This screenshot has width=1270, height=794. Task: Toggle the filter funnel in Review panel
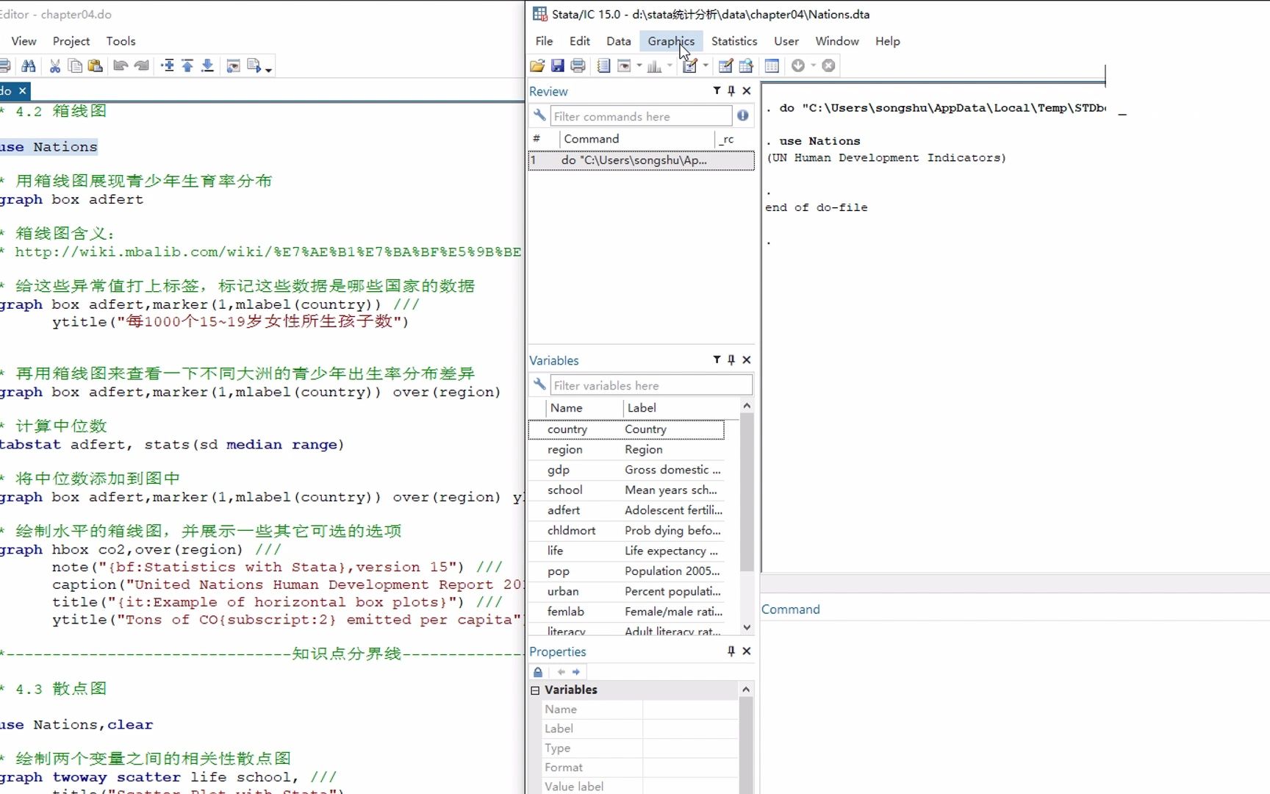tap(717, 90)
